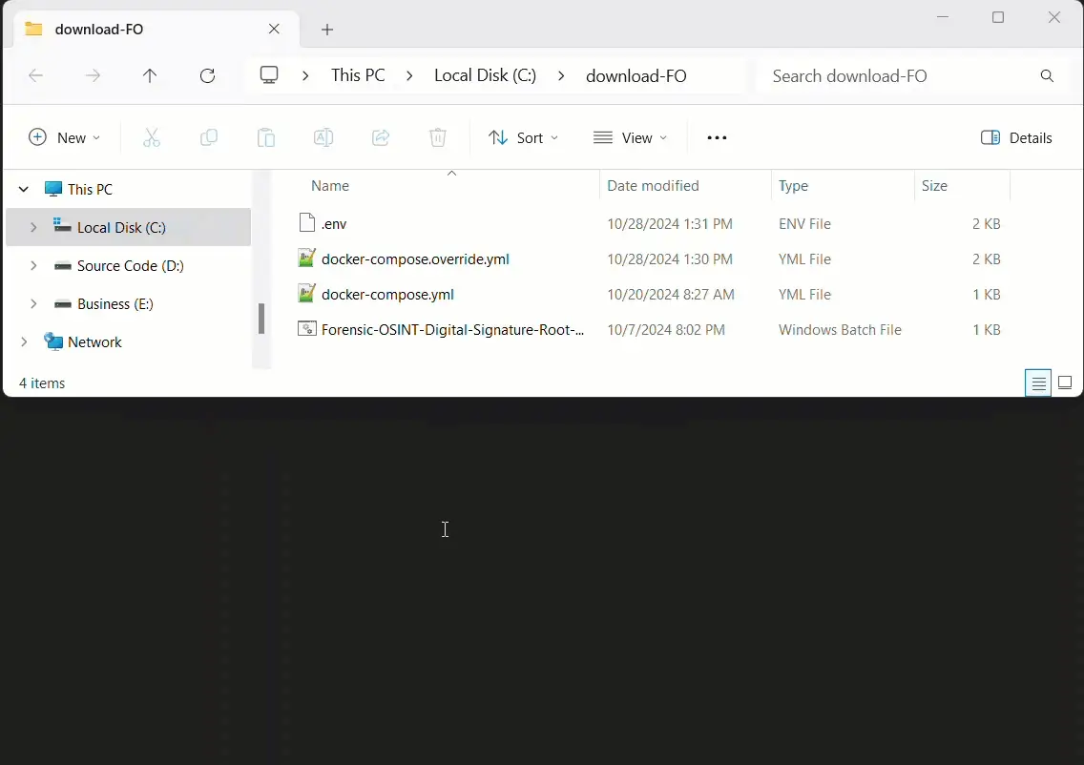Go up one folder level
The image size is (1084, 765).
pos(150,76)
